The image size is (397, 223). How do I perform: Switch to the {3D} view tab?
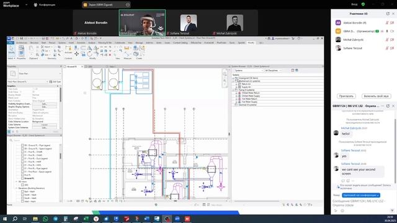pos(90,66)
